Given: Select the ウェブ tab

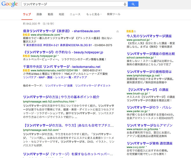Looking at the screenshot, I should (27, 14).
